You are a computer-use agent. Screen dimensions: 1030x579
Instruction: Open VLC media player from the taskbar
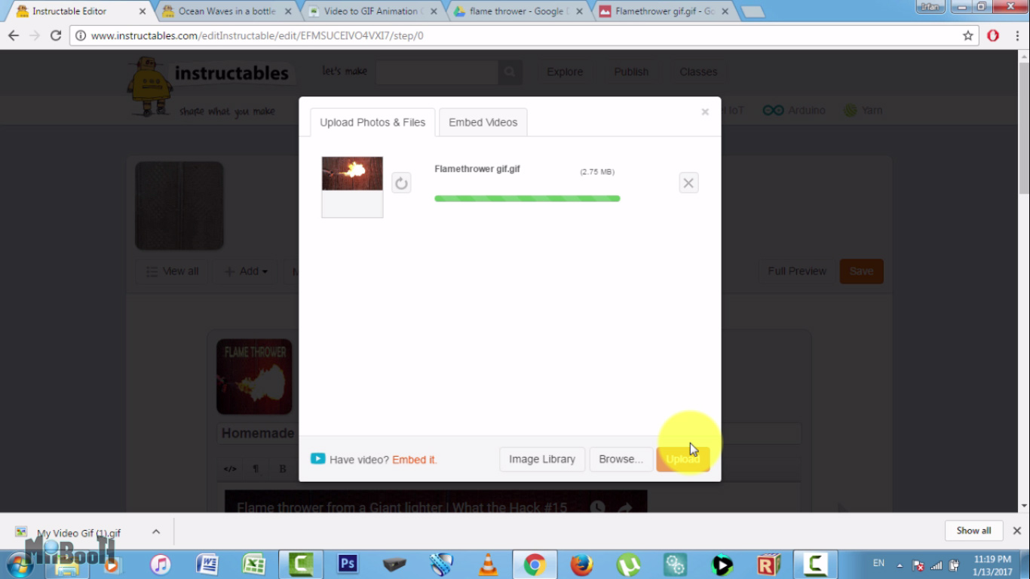(489, 564)
